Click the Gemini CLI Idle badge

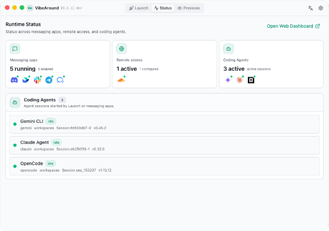(51, 121)
